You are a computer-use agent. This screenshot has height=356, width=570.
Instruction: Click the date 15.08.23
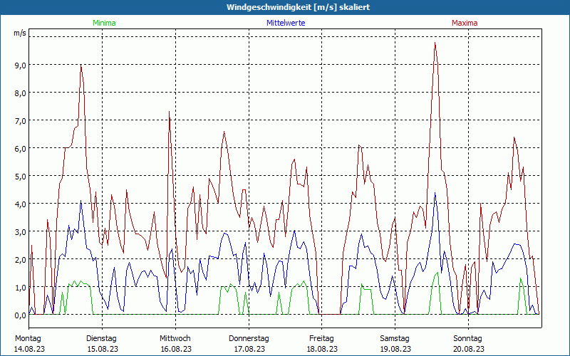point(103,349)
